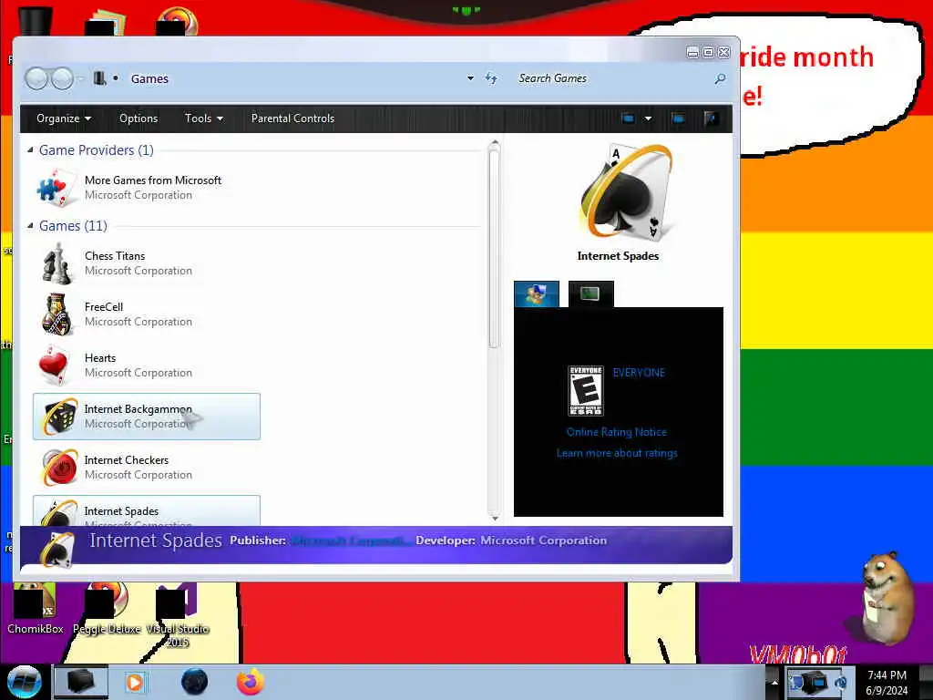
Task: Open the Peggle Deluxe desktop shortcut
Action: 107,609
